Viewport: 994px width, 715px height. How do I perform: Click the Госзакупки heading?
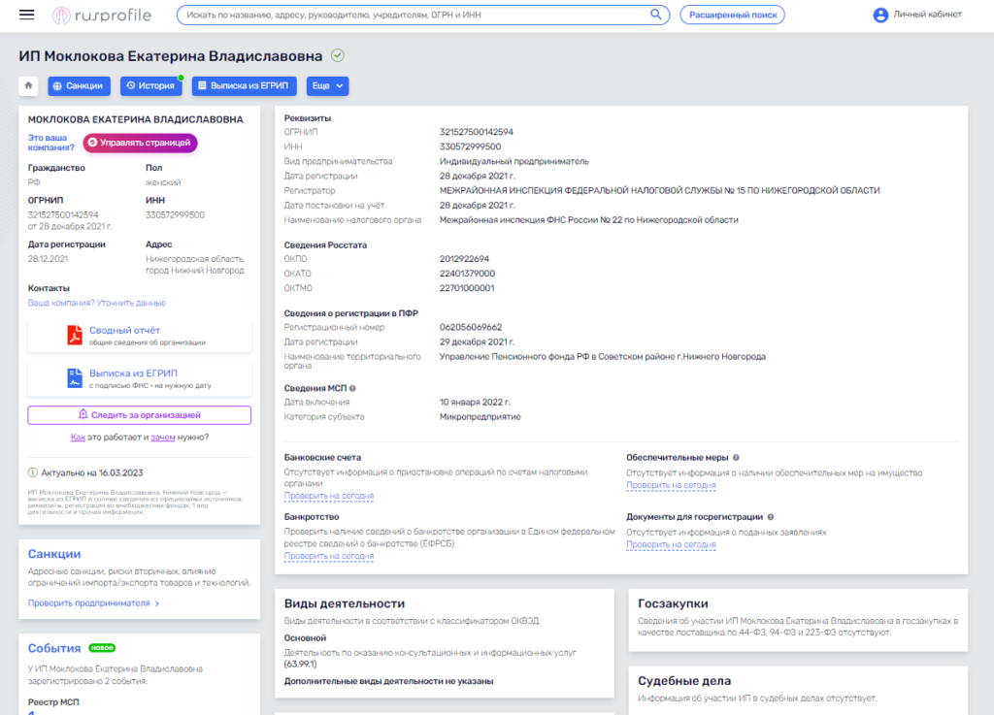674,603
